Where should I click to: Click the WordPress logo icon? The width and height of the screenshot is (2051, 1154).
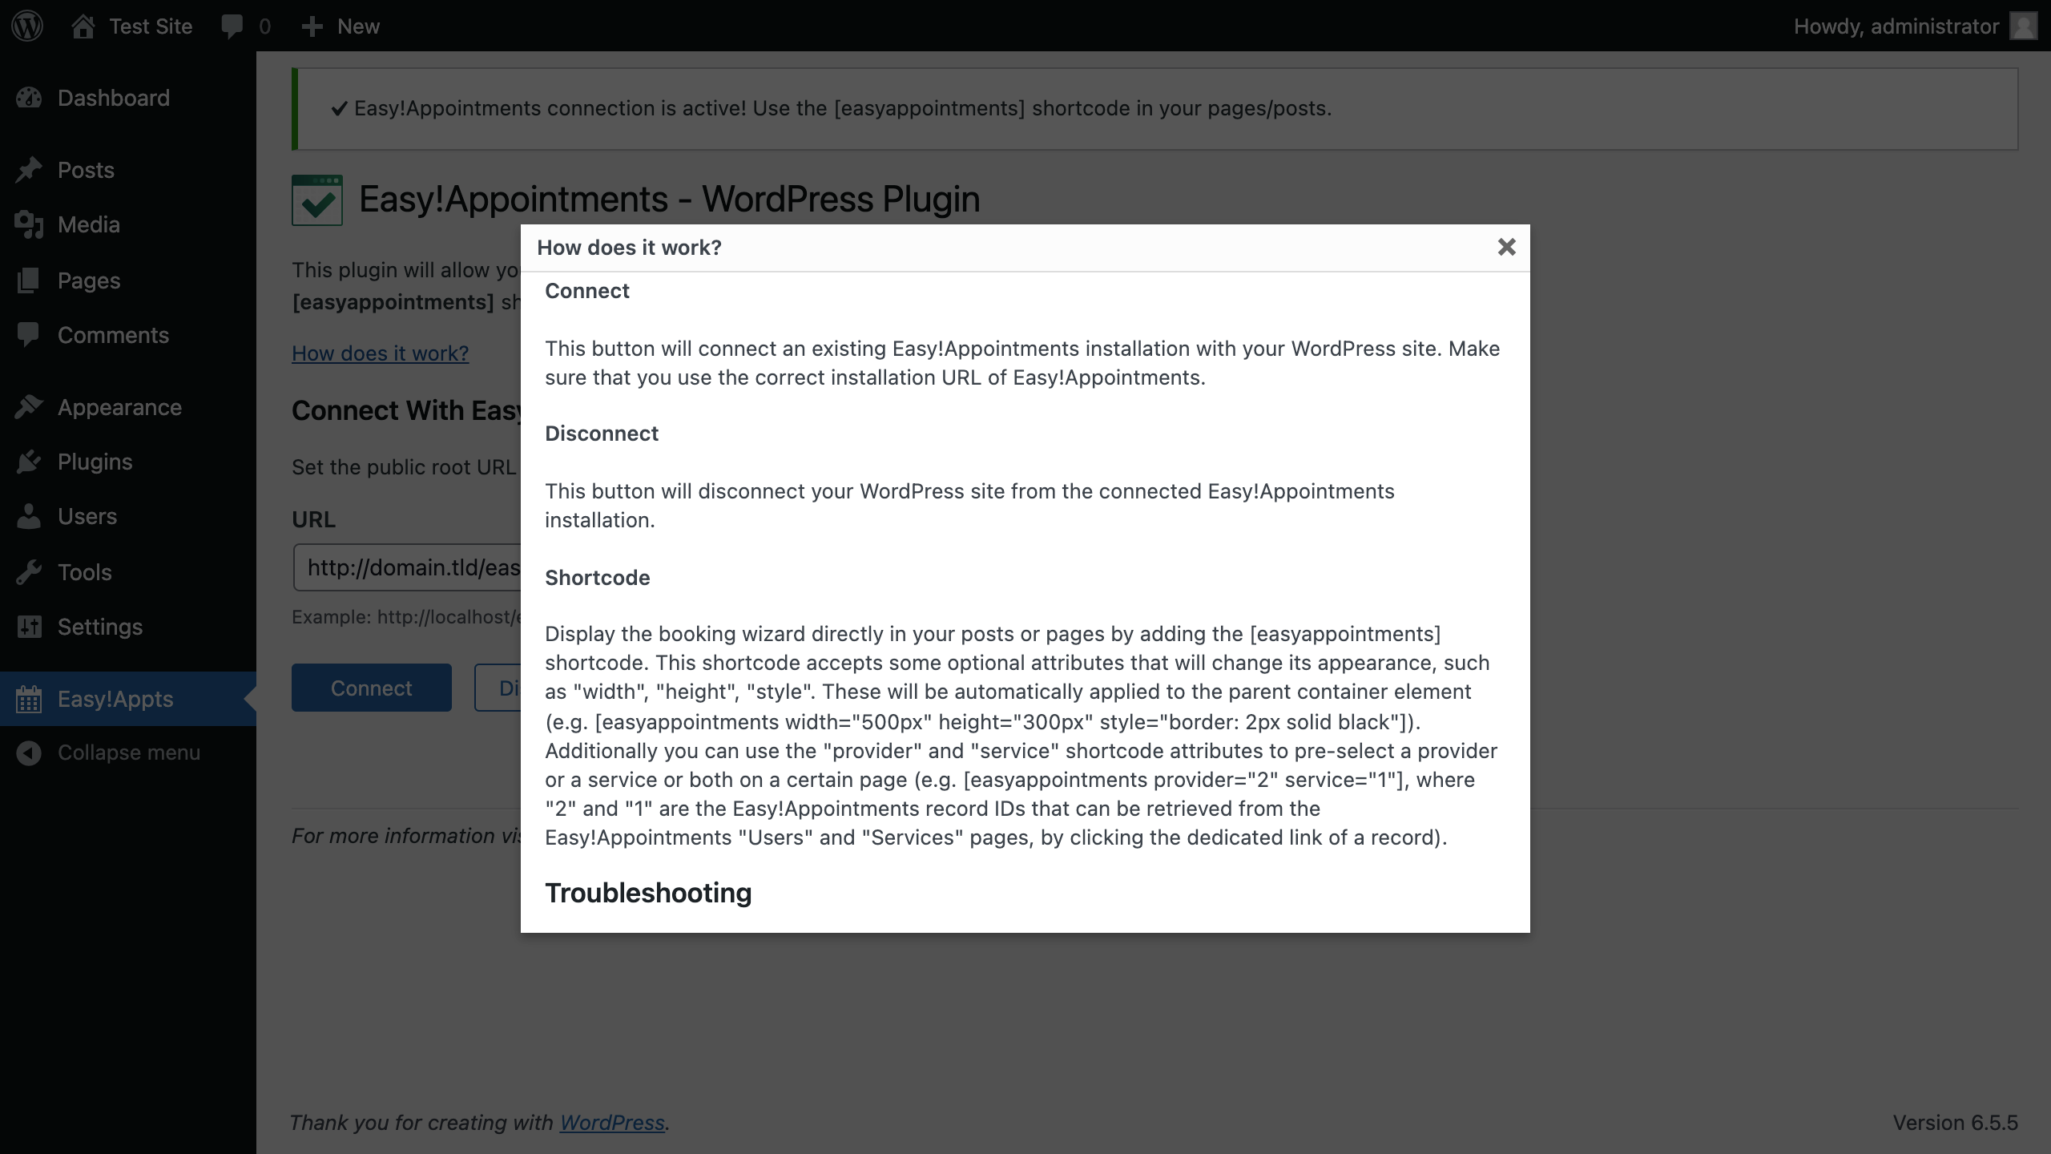pos(26,24)
